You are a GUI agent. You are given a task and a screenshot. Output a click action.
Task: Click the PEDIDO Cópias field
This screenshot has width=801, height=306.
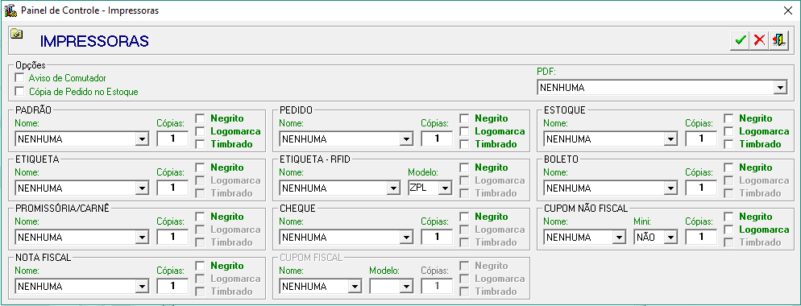[437, 139]
